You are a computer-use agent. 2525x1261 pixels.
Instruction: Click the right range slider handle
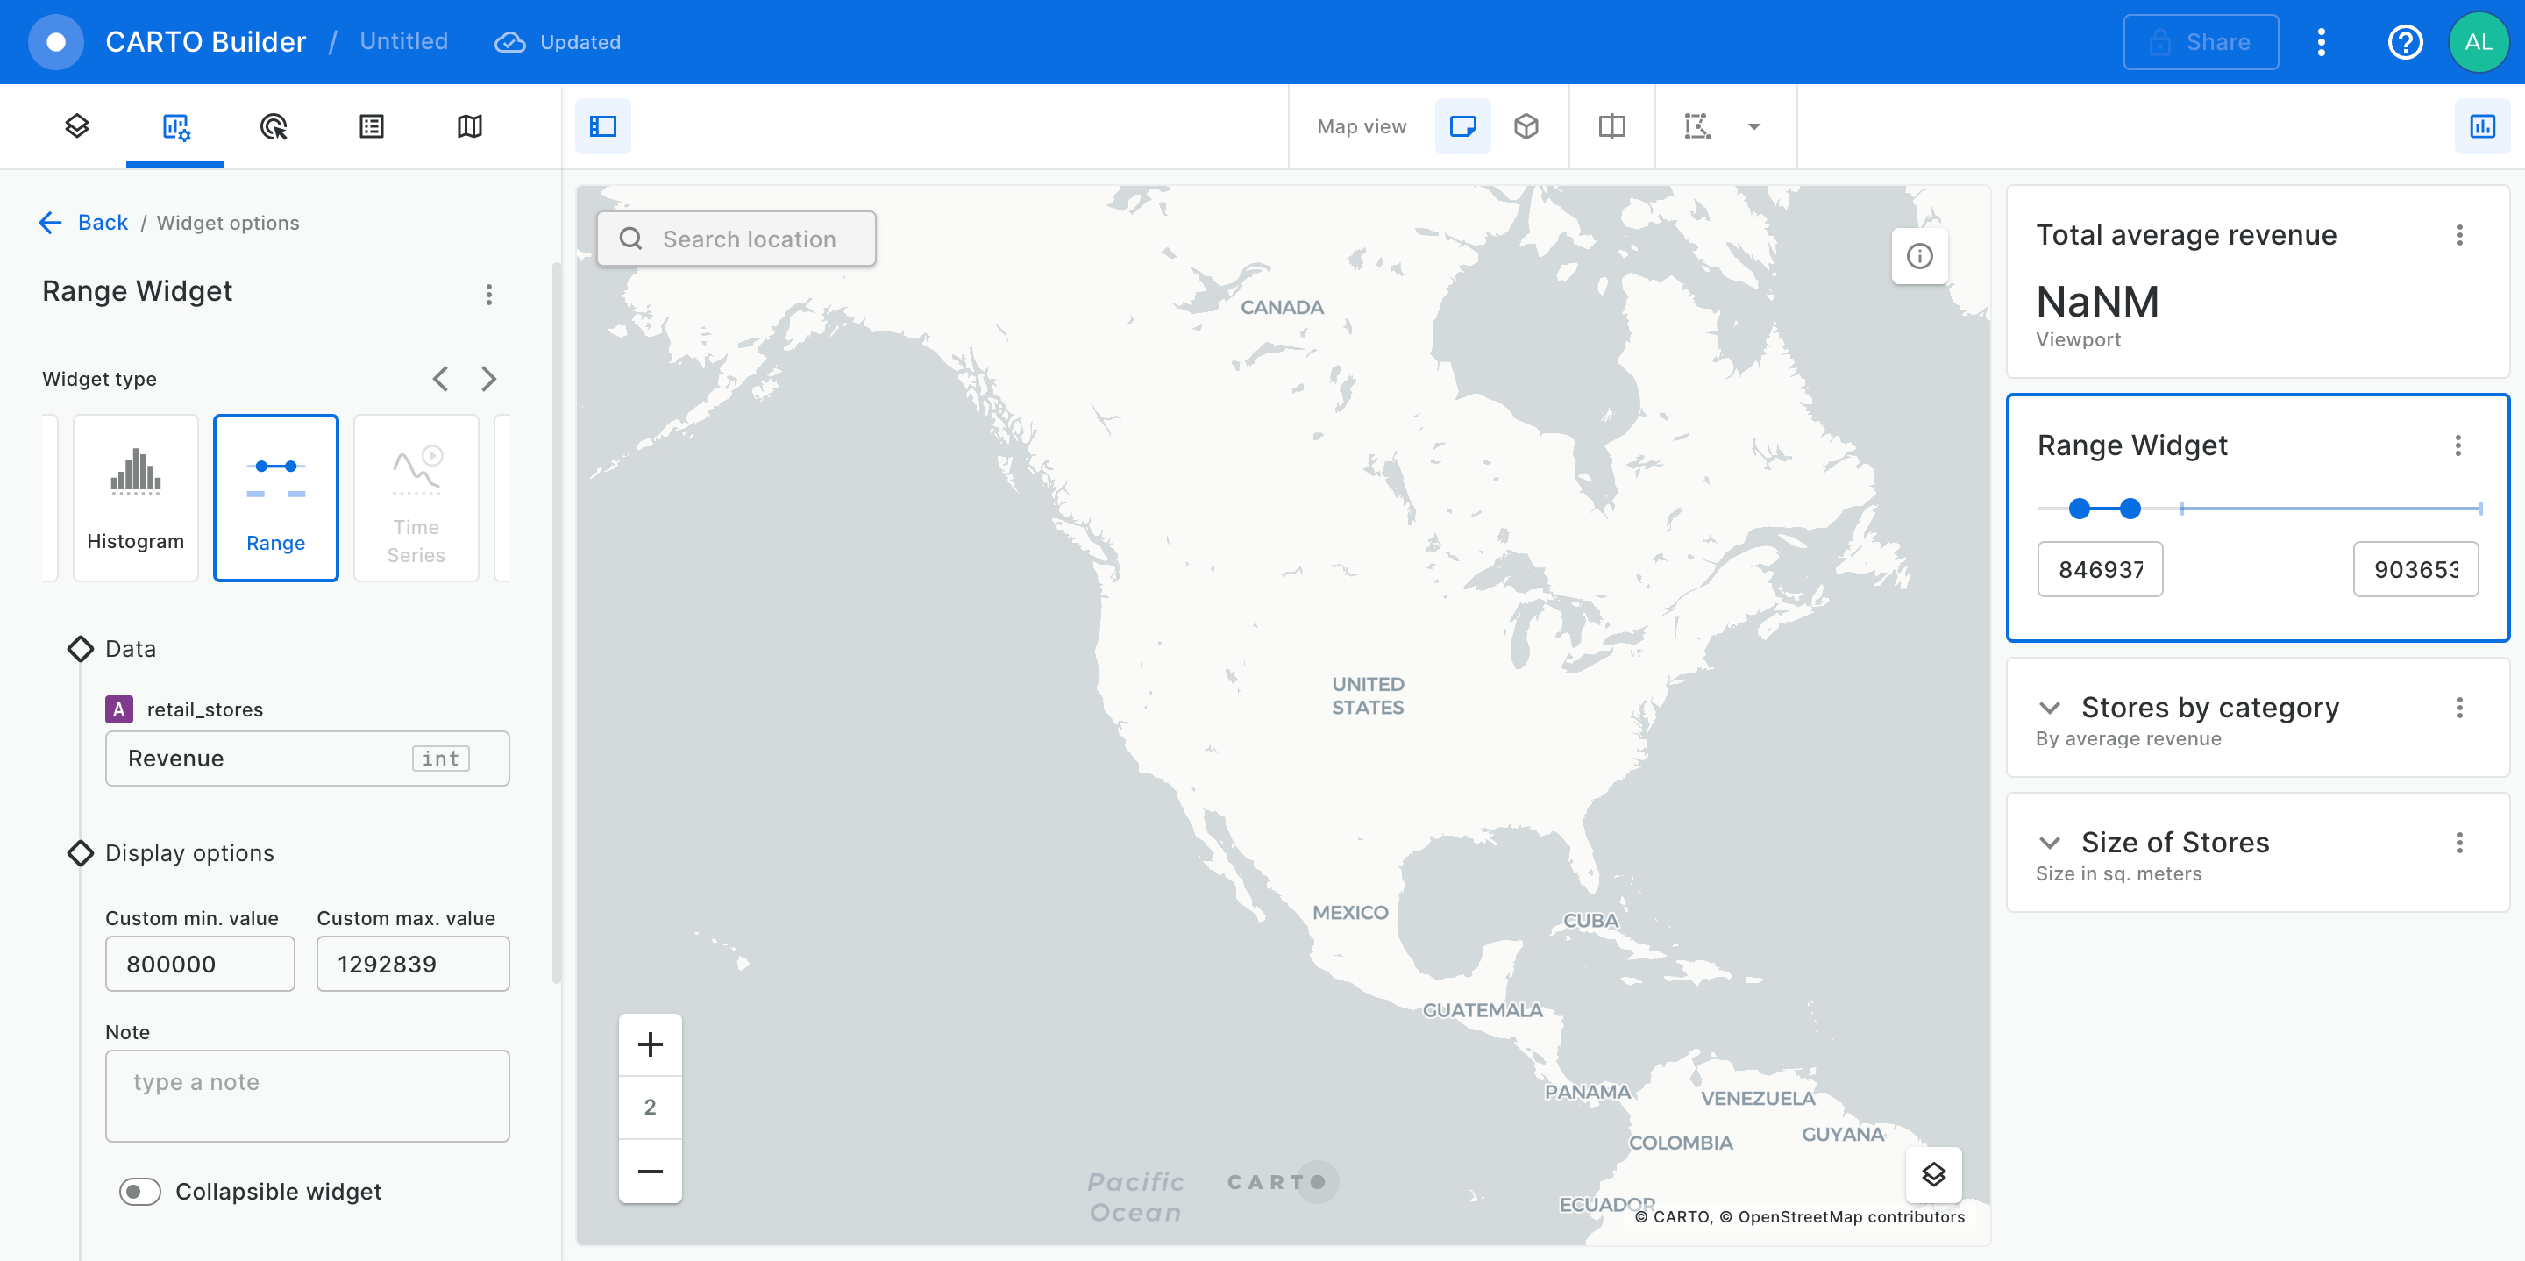(2129, 508)
